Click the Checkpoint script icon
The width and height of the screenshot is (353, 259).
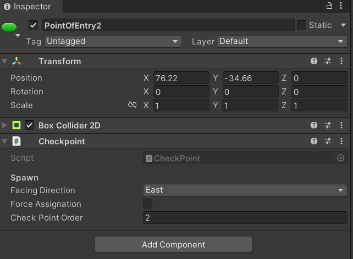coord(16,141)
